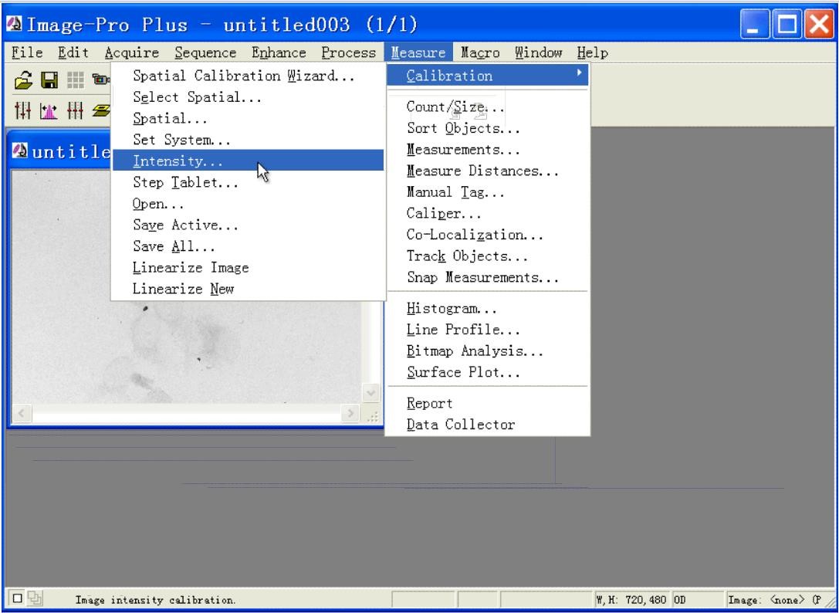The width and height of the screenshot is (839, 613).
Task: Open the File menu
Action: point(27,52)
